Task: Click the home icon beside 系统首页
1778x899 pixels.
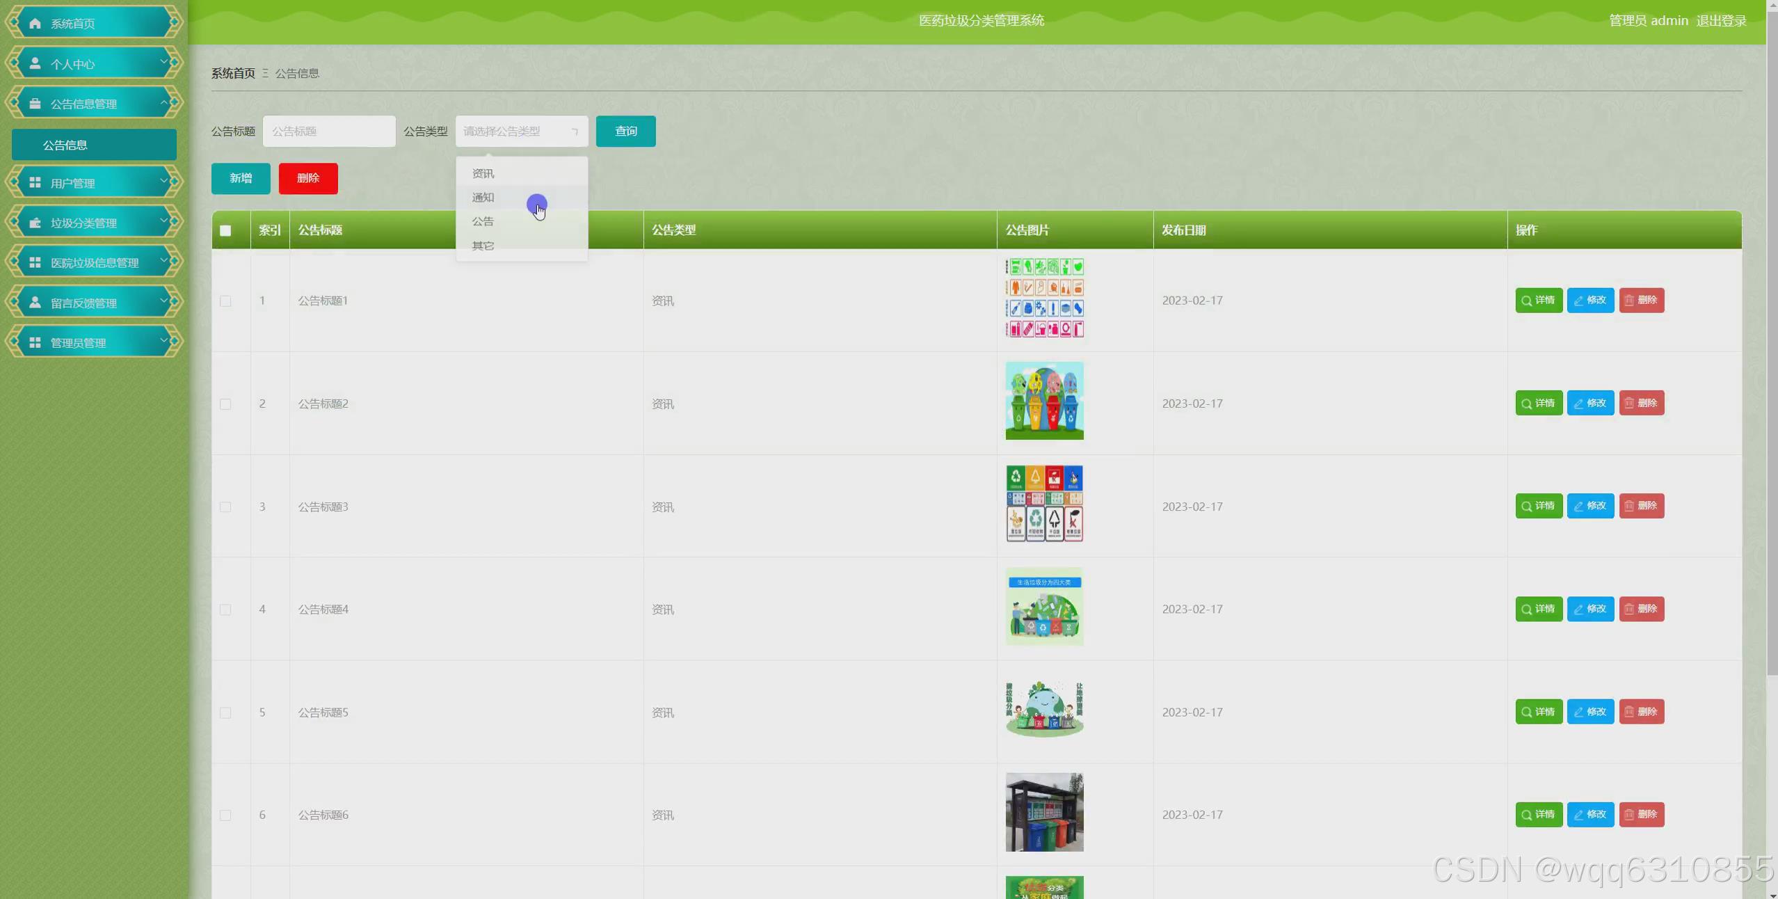Action: (x=35, y=24)
